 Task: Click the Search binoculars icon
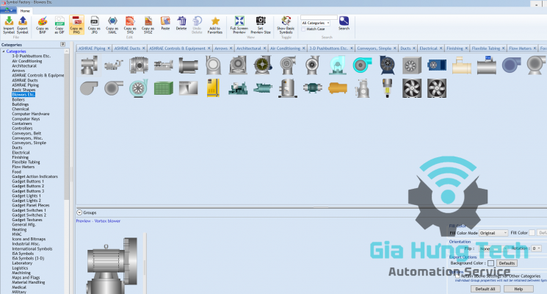click(344, 21)
